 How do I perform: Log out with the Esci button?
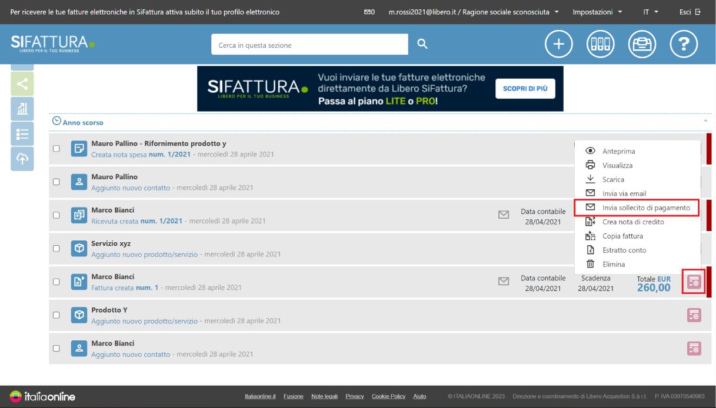click(x=690, y=12)
